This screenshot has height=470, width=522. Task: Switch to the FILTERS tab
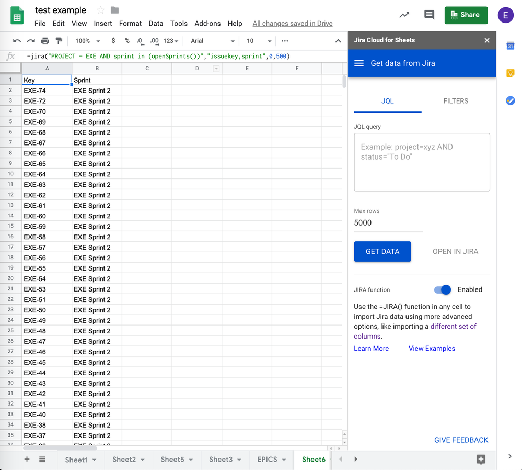(455, 102)
